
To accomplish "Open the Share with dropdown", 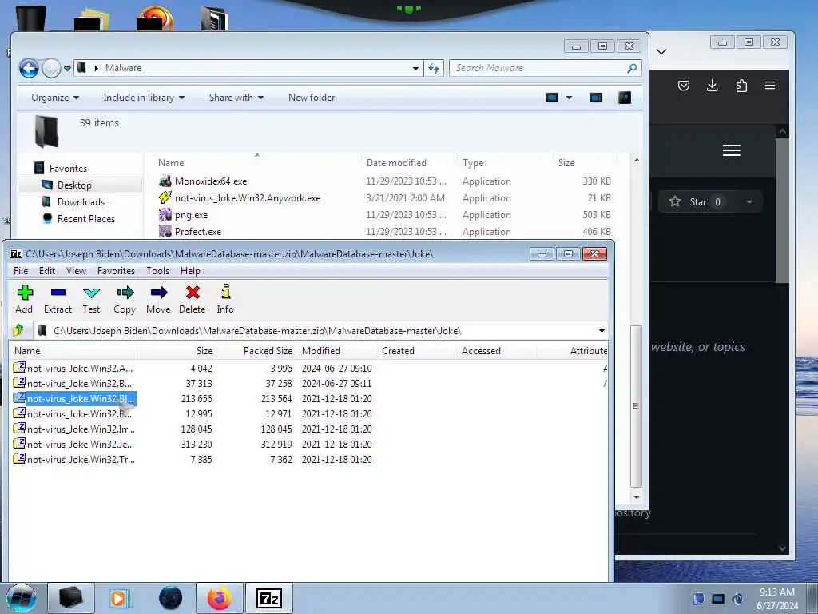I will 236,98.
